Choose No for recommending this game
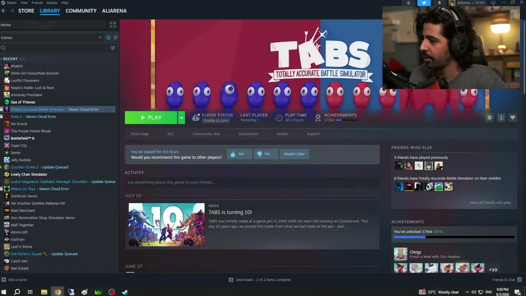Image resolution: width=526 pixels, height=296 pixels. 265,154
